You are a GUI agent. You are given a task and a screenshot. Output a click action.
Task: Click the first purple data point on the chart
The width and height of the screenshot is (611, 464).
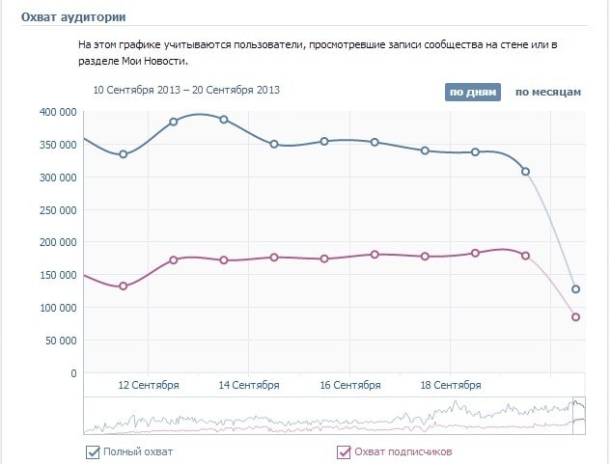[124, 287]
